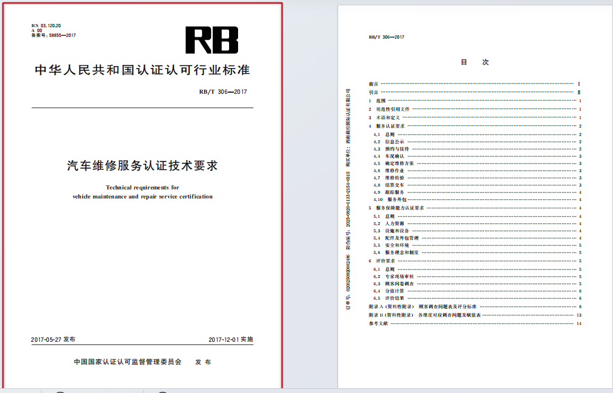This screenshot has width=613, height=393.
Task: Click contents entry 5.3 设施和设备
Action: click(x=477, y=231)
